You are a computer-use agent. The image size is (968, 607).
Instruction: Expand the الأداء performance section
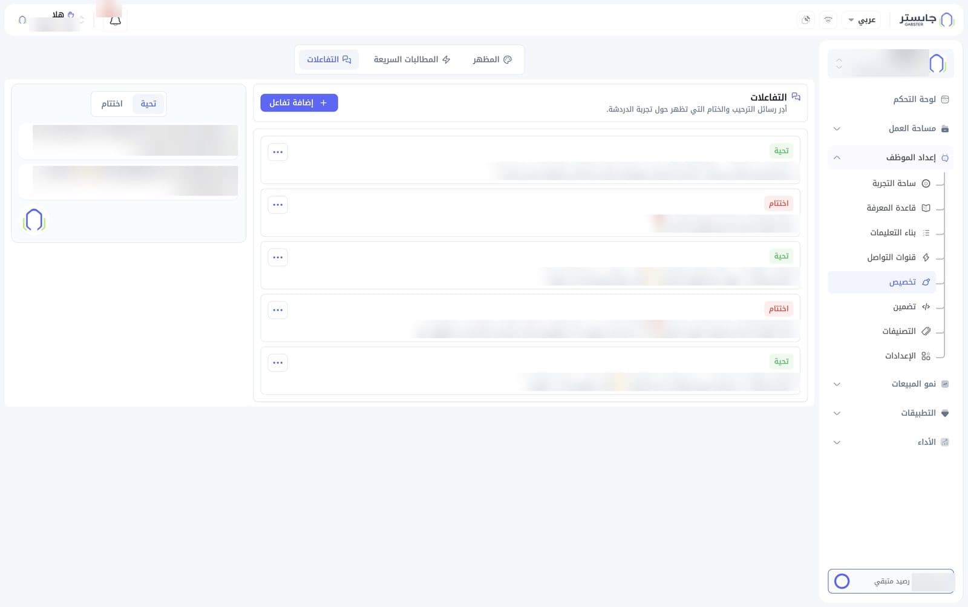point(891,442)
